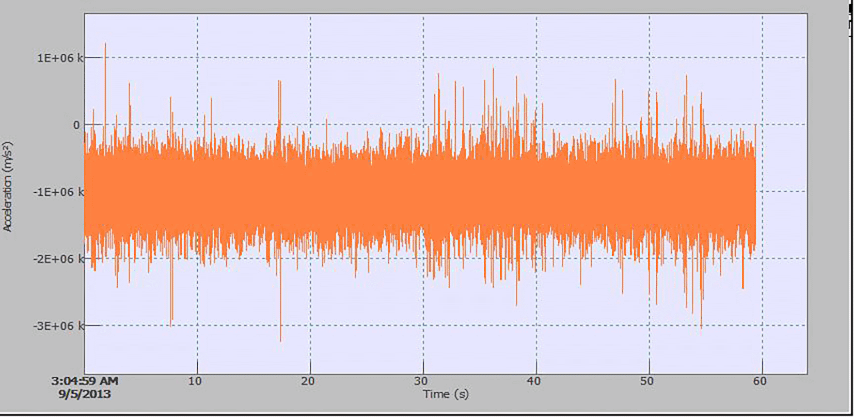This screenshot has height=417, width=854.
Task: Click the -2E+06 k y-axis tick label
Action: click(58, 259)
